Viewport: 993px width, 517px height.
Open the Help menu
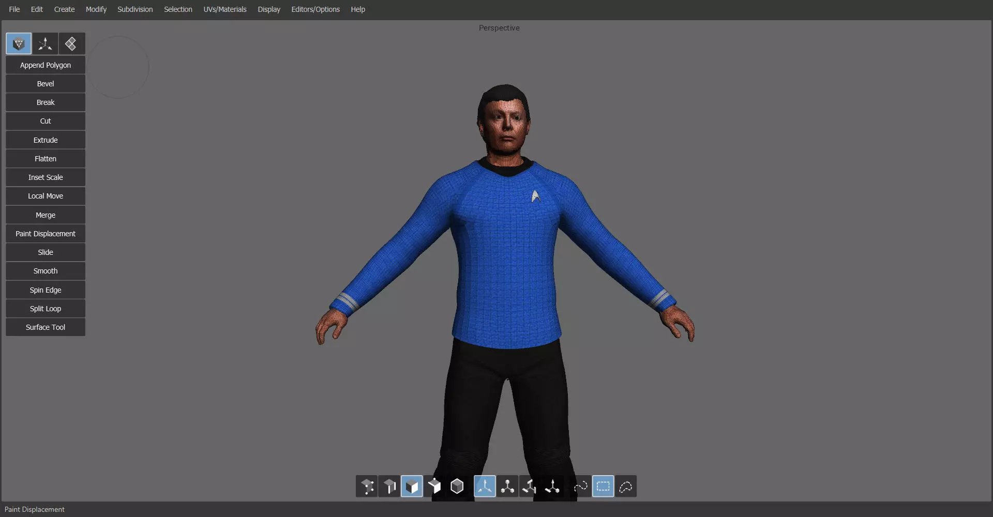pyautogui.click(x=358, y=9)
